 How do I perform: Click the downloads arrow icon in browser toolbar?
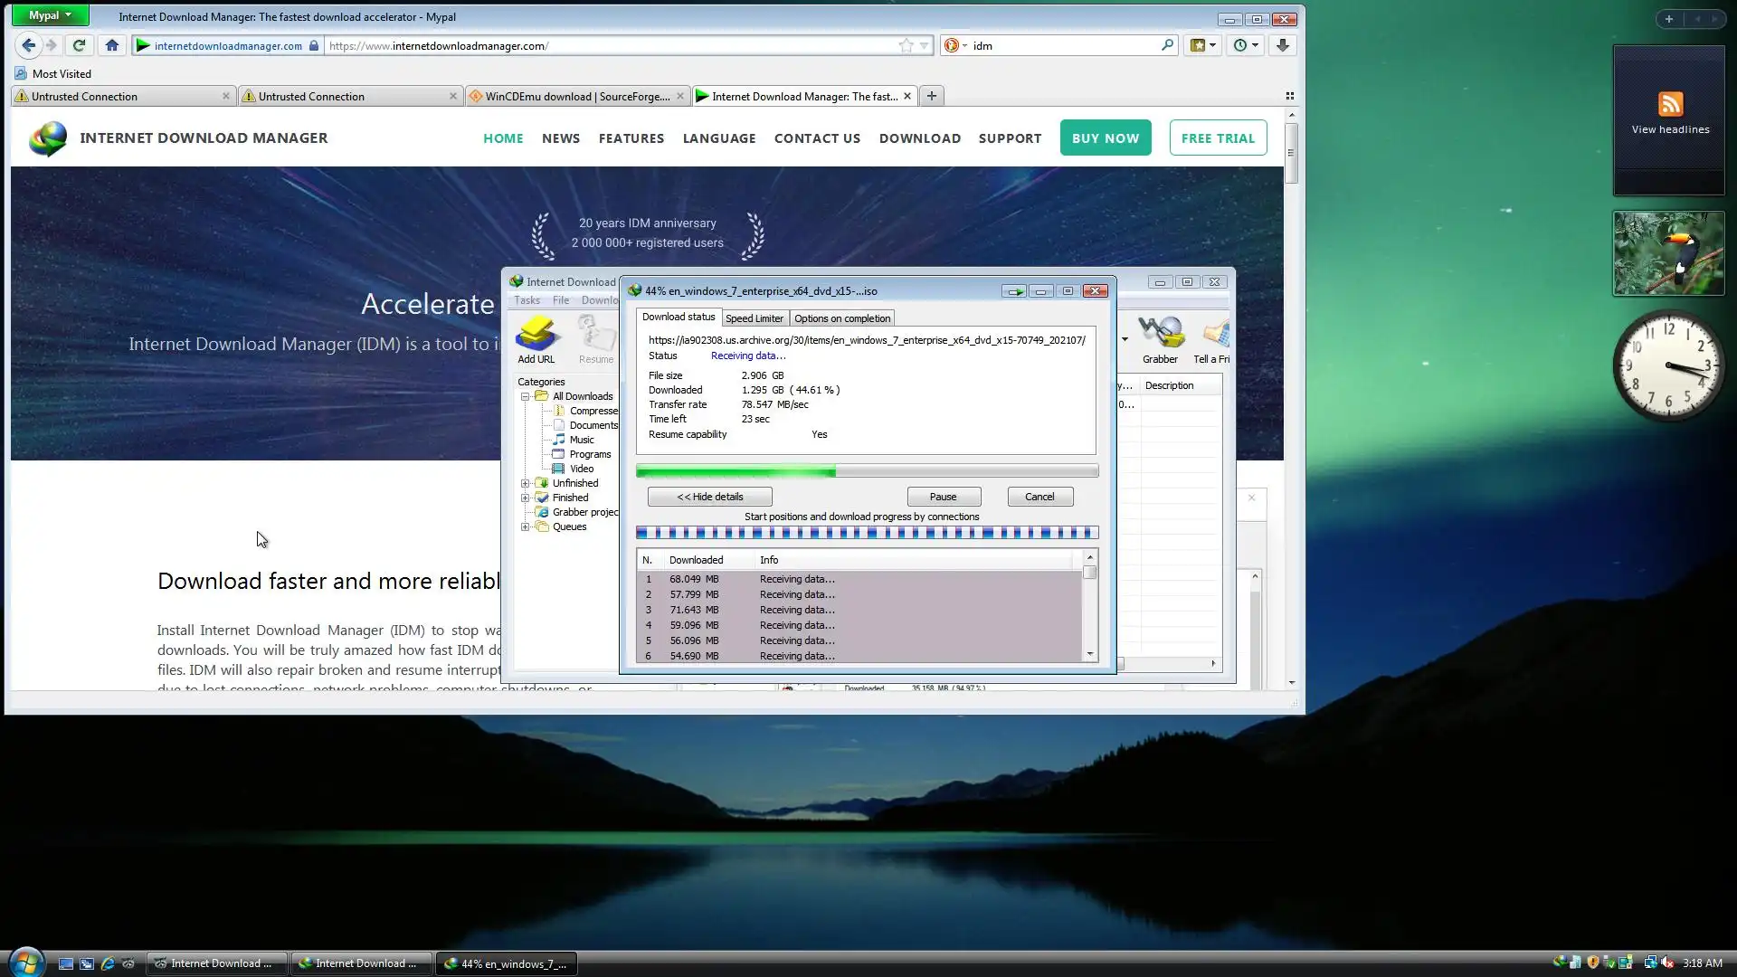click(1282, 45)
